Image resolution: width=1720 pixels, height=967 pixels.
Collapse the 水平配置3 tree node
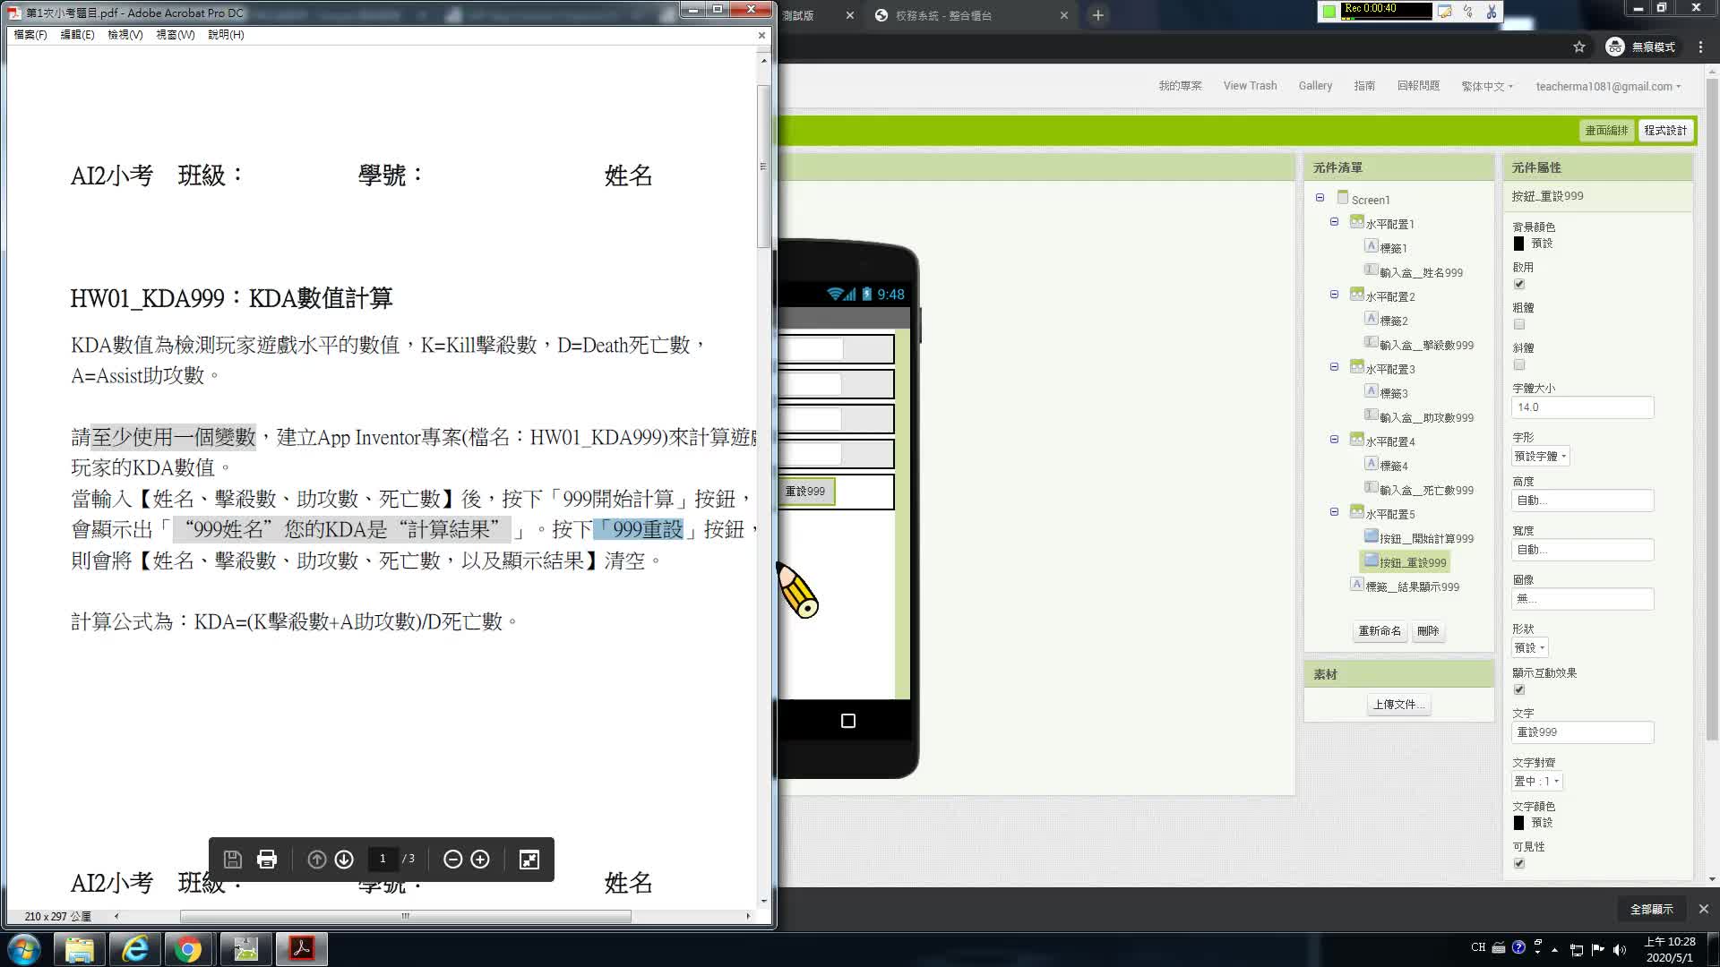[1334, 367]
